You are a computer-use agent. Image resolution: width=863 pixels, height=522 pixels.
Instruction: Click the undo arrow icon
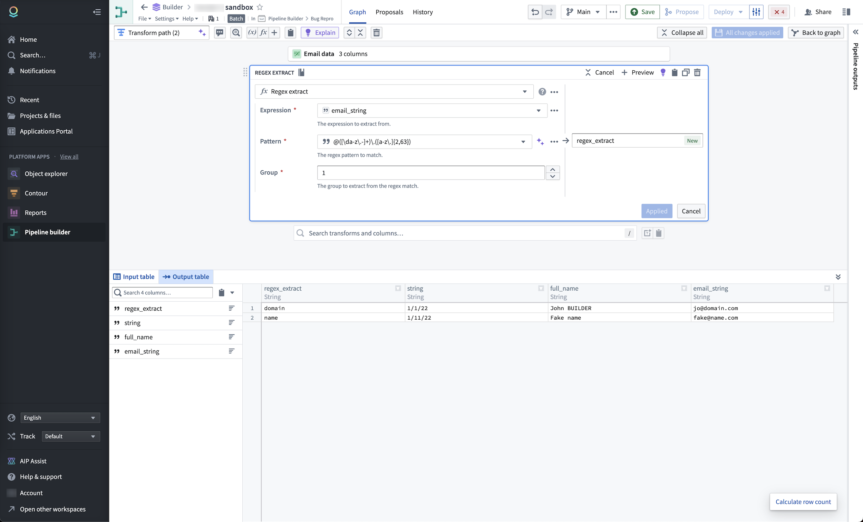[535, 12]
